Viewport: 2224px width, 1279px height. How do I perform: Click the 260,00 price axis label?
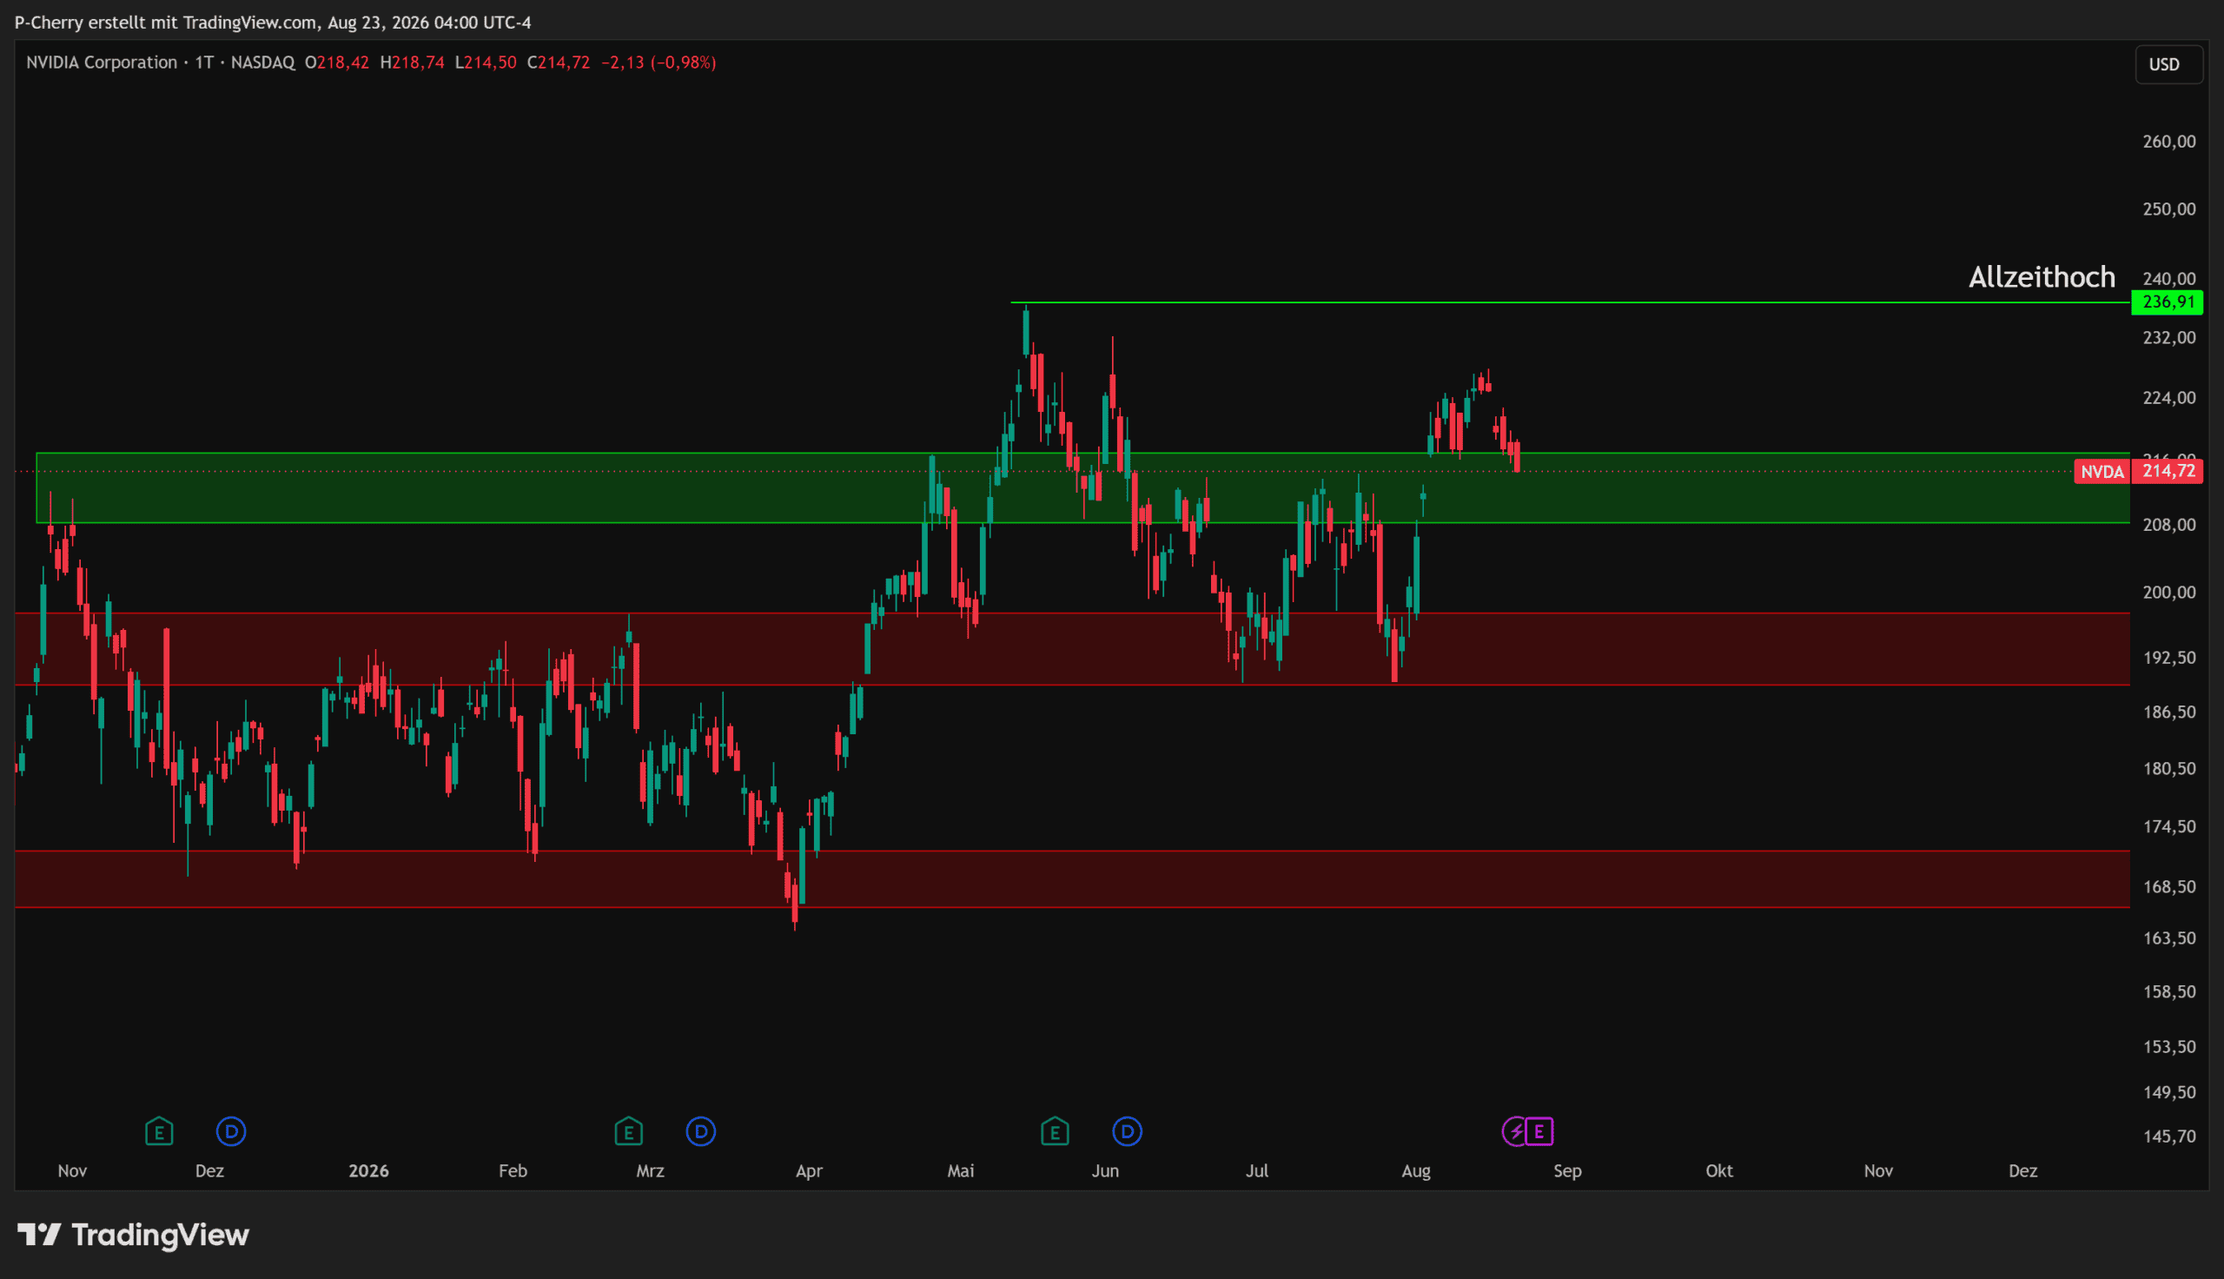point(2168,142)
